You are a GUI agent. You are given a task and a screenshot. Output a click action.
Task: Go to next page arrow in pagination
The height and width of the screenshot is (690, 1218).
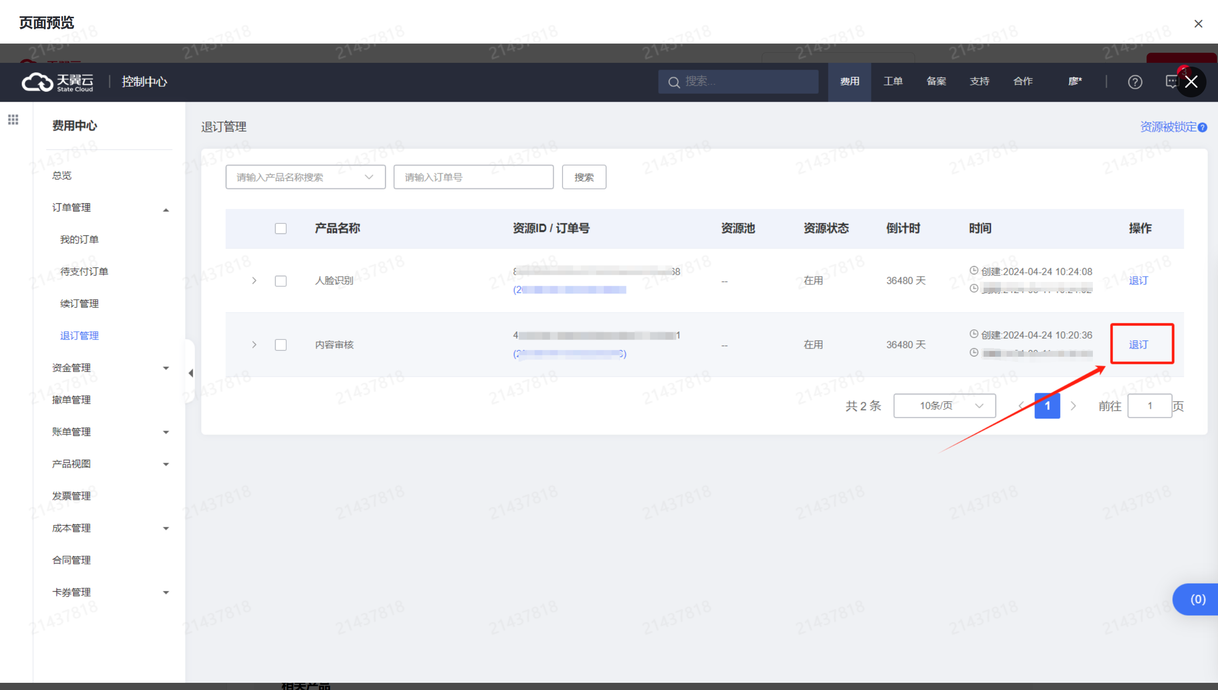[x=1074, y=406]
